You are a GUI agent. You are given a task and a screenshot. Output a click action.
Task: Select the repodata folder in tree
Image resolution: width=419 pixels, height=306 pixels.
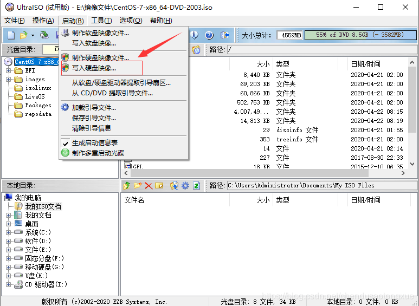38,114
